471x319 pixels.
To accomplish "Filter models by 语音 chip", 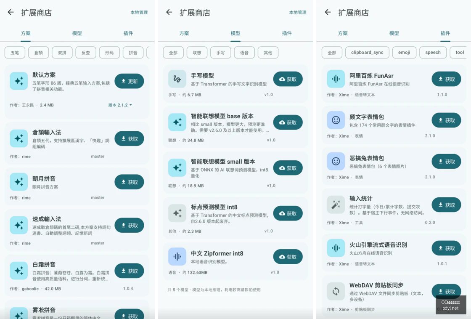I will point(244,53).
